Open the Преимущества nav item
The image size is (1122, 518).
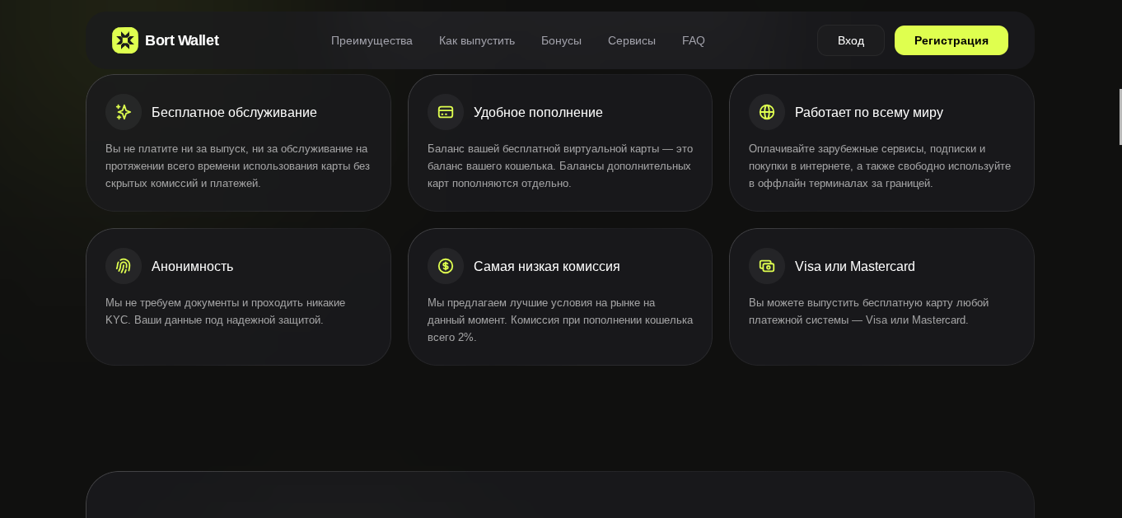pyautogui.click(x=372, y=40)
